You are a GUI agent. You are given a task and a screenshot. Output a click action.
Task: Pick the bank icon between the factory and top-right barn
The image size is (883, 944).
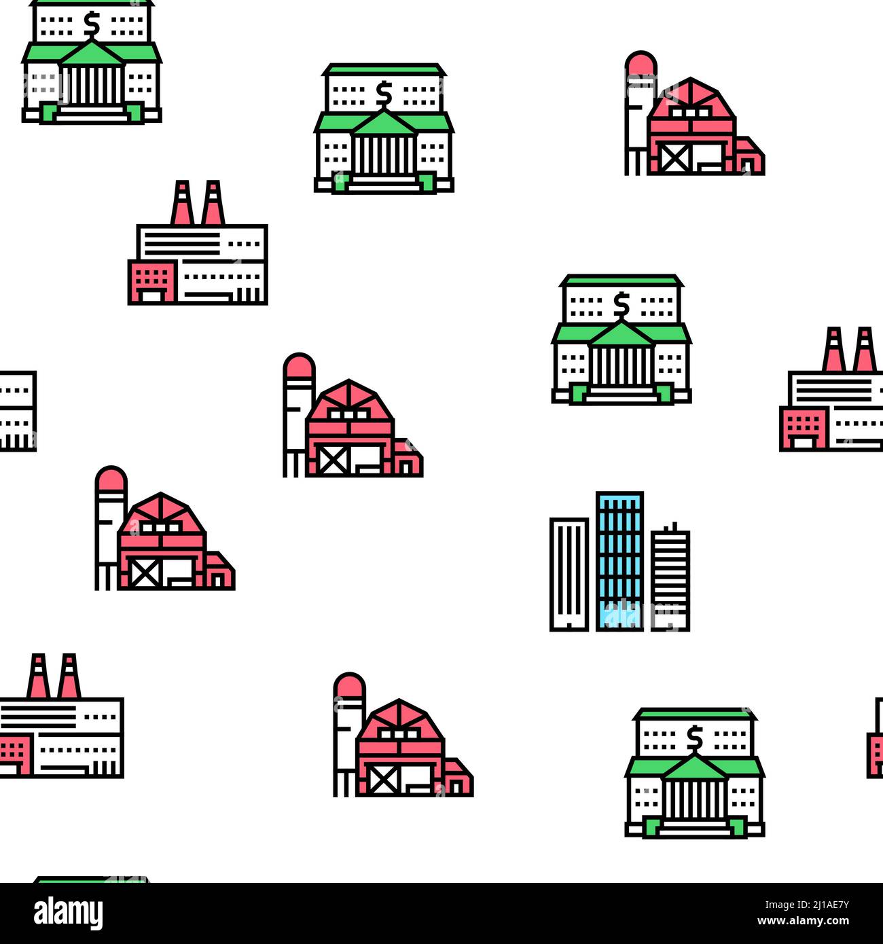384,129
